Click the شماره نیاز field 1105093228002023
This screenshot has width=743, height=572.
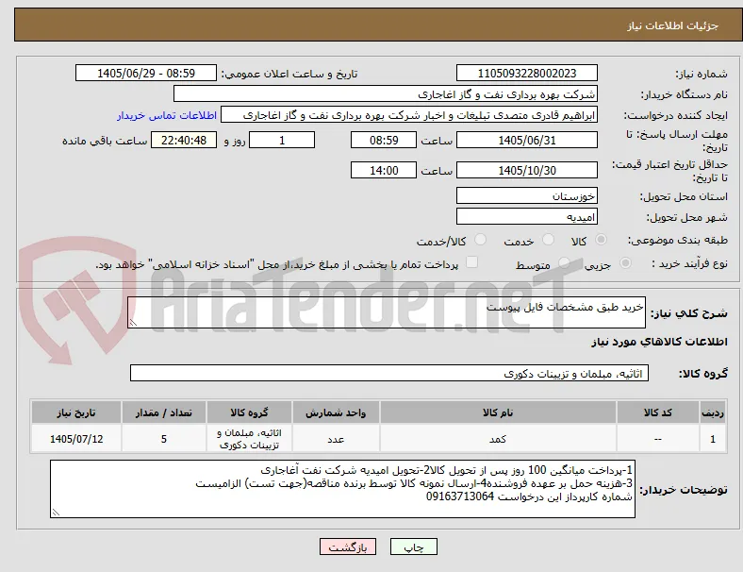(526, 73)
